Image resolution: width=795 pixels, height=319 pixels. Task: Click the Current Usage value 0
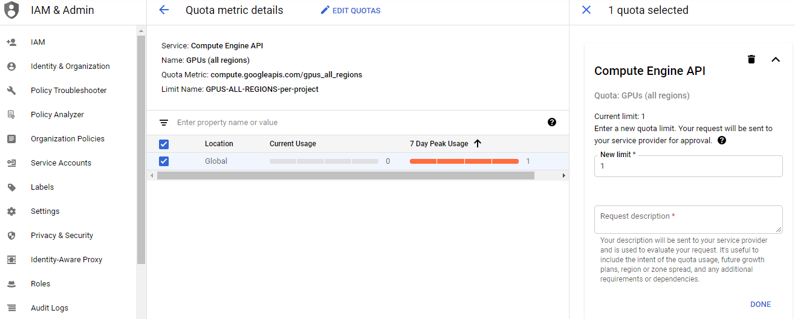388,161
